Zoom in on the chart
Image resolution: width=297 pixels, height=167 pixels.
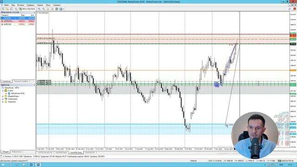tap(39, 9)
